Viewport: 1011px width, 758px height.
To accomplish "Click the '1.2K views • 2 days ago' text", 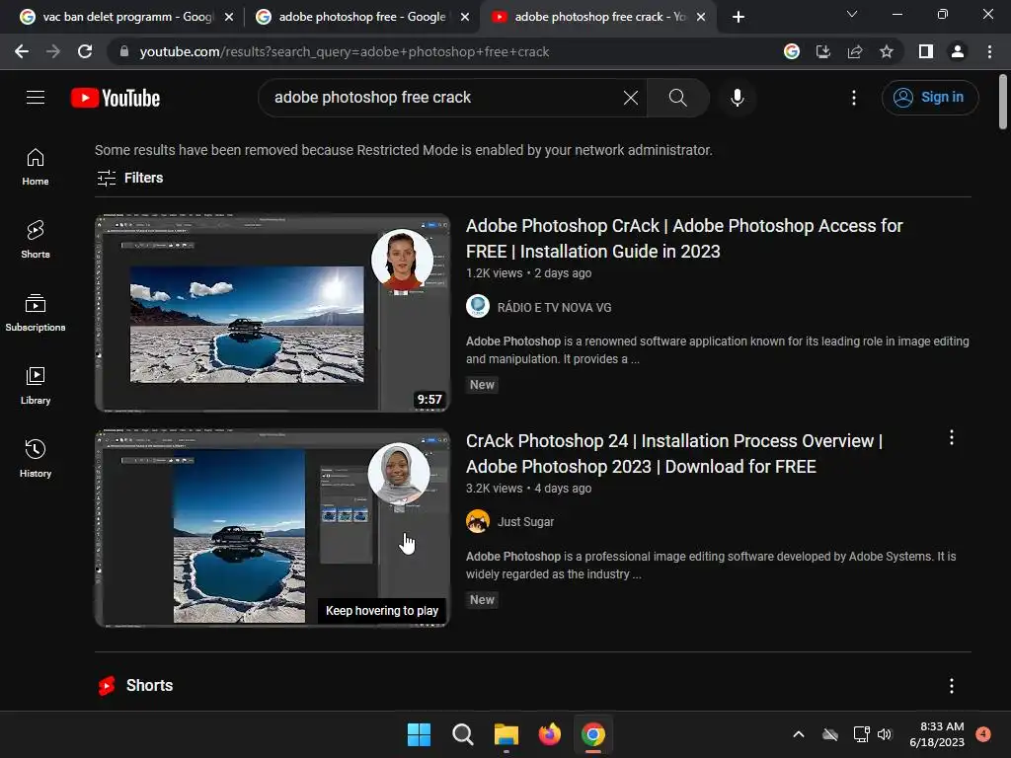I will click(529, 273).
